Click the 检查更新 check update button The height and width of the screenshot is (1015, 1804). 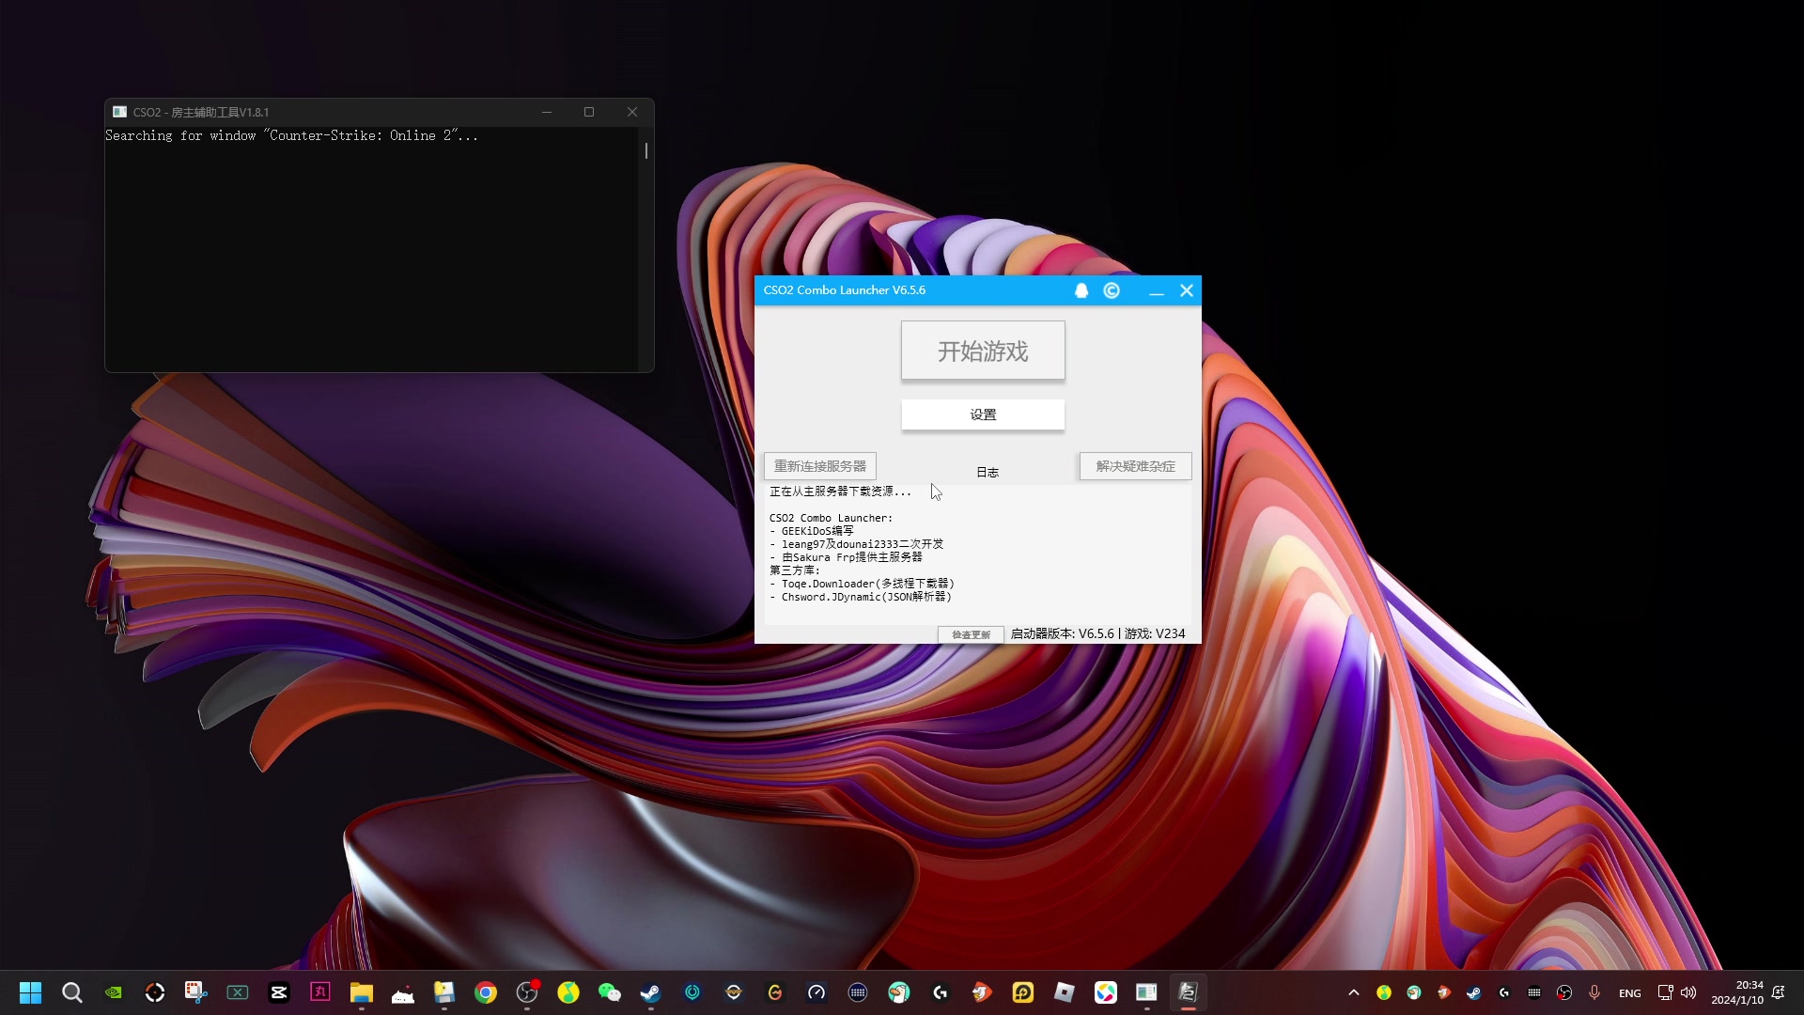[x=971, y=634]
